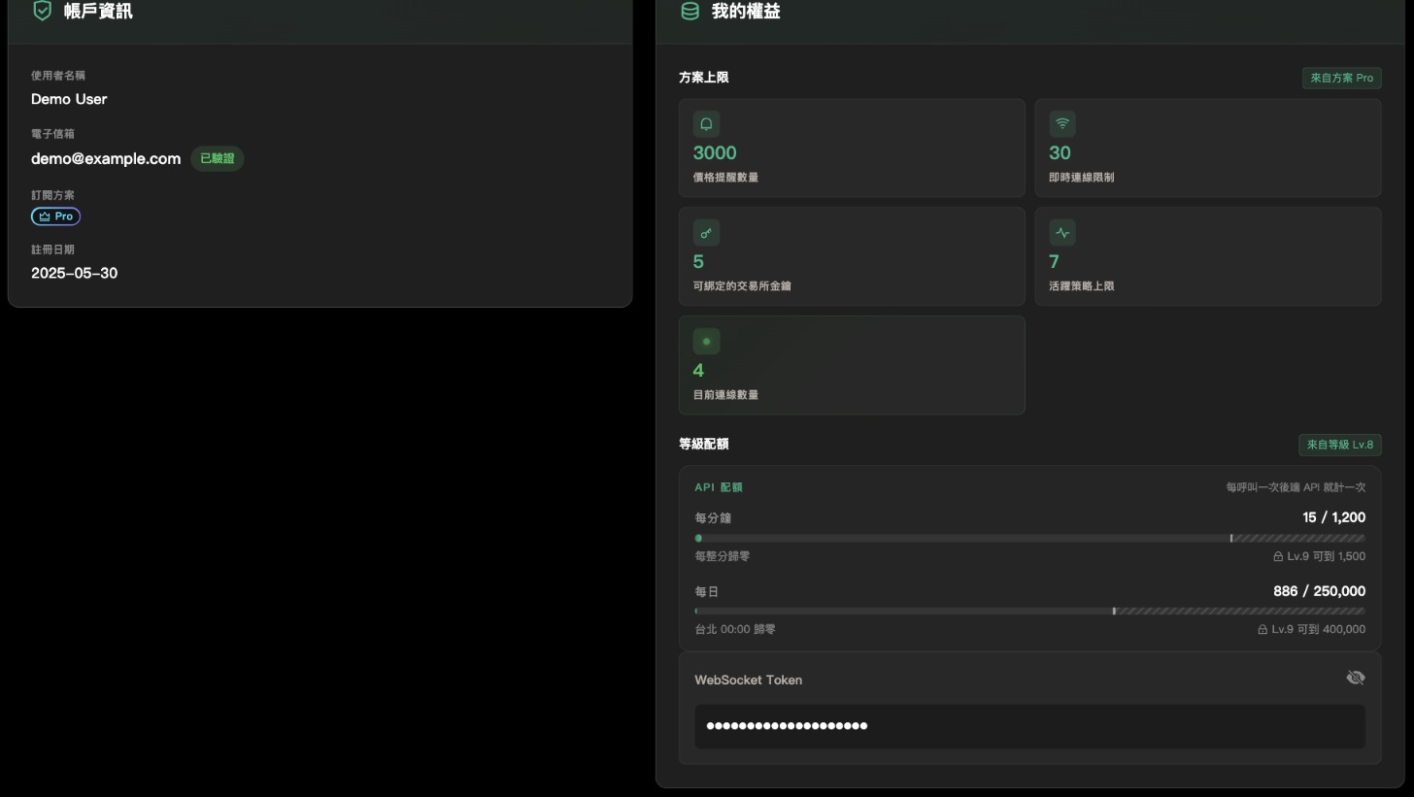The width and height of the screenshot is (1414, 797).
Task: Click the value 5 for exchange keys
Action: 698,261
